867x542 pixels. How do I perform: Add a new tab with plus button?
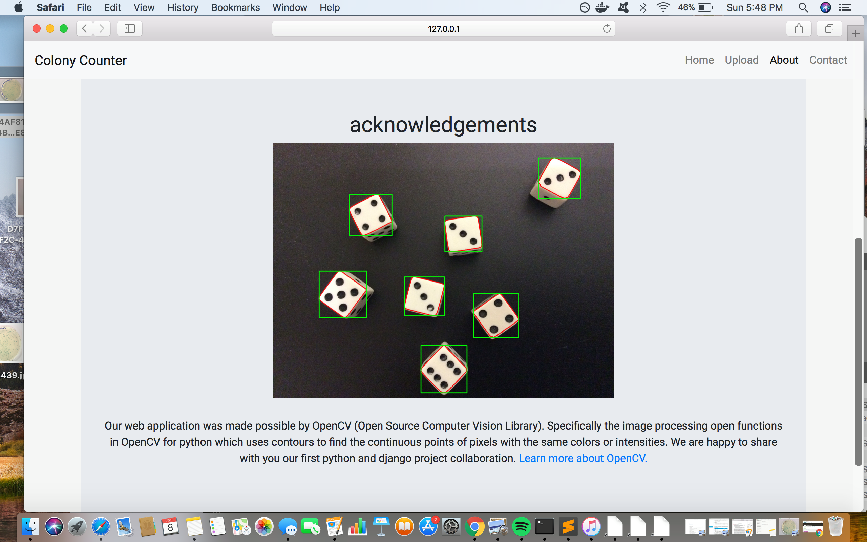click(x=855, y=34)
